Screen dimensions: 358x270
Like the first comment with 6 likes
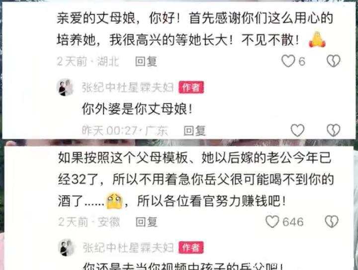tap(288, 61)
